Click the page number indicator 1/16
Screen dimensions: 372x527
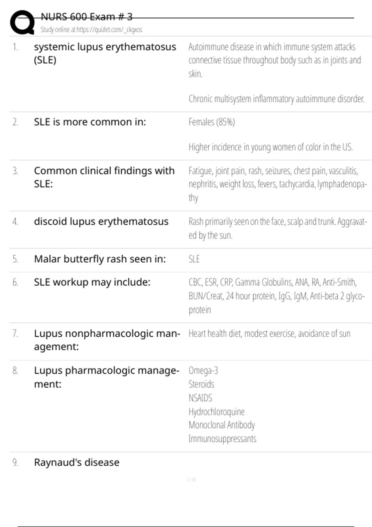(x=191, y=480)
